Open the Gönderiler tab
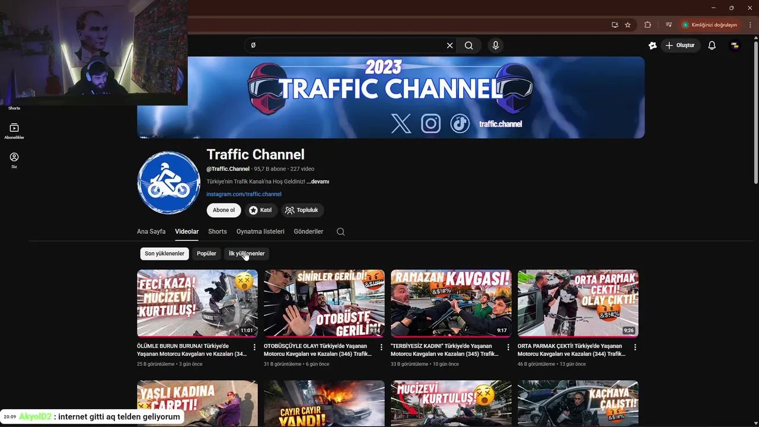 [x=308, y=232]
